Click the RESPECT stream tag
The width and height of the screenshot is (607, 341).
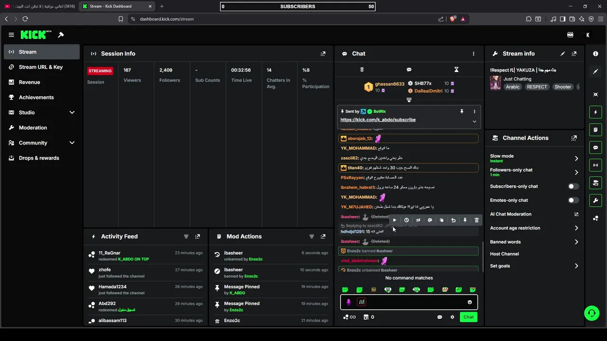point(537,87)
